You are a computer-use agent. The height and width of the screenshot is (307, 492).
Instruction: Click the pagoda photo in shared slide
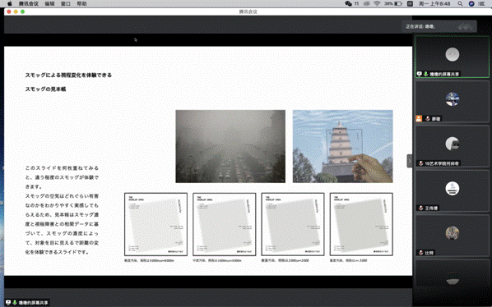342,146
